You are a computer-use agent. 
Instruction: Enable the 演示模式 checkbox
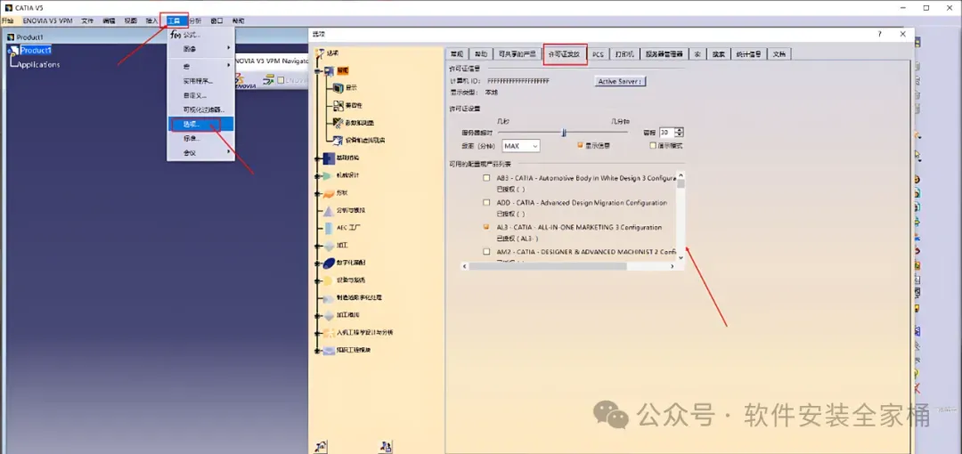click(653, 145)
